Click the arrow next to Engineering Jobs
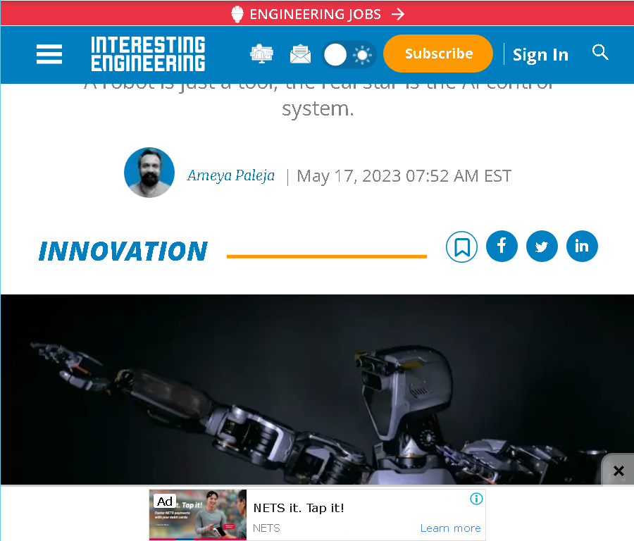The image size is (634, 541). (x=398, y=14)
